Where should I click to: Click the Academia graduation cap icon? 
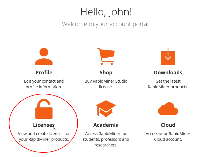click(106, 109)
